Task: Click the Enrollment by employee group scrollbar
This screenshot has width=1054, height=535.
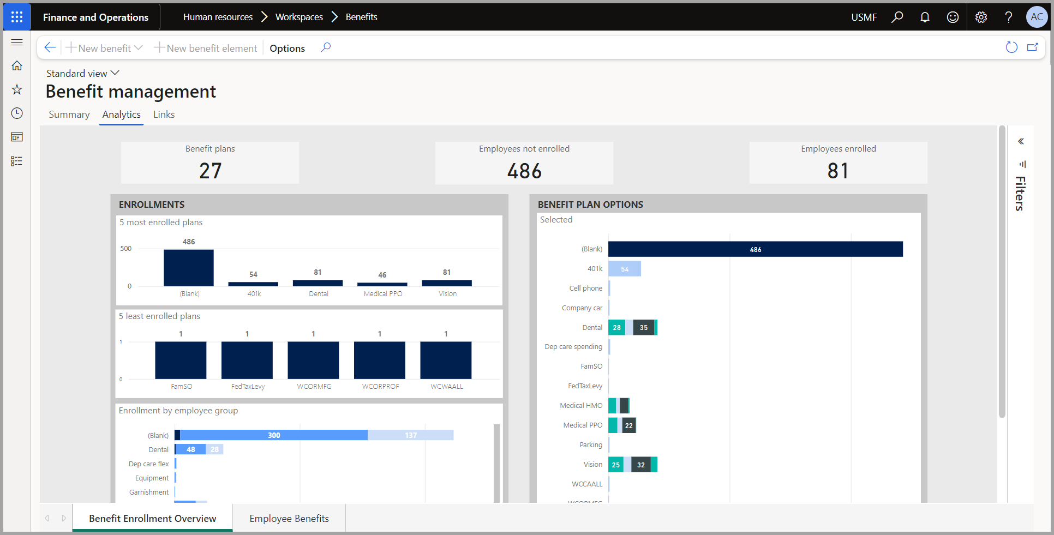Action: [x=496, y=462]
